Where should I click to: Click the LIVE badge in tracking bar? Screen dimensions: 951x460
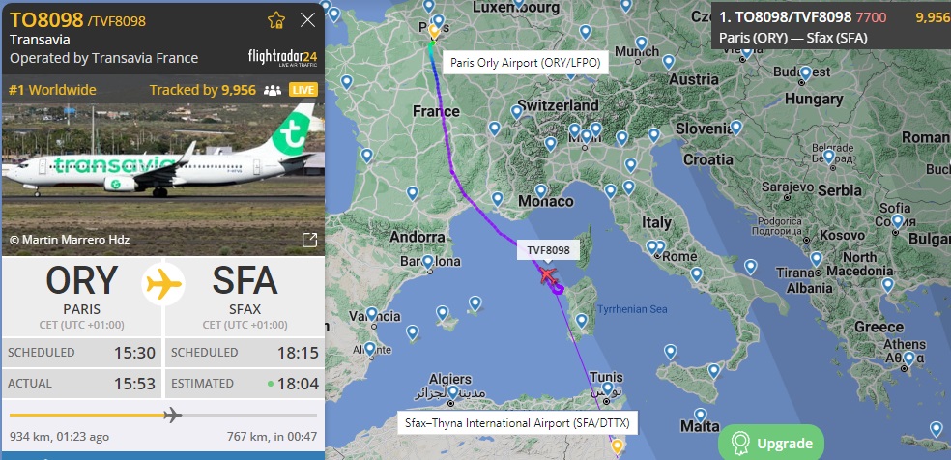coord(303,90)
